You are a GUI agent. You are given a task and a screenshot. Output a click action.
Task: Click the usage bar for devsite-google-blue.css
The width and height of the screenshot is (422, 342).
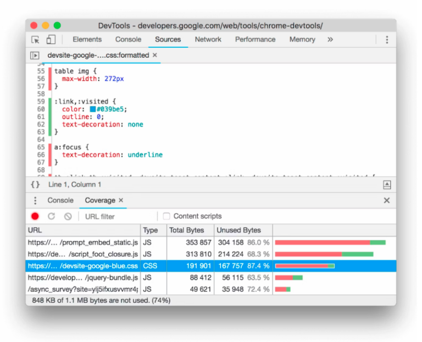click(304, 266)
